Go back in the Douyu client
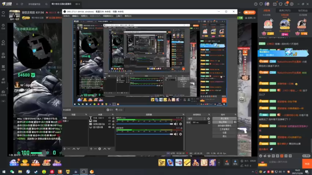Image resolution: width=312 pixels, height=175 pixels. [x=17, y=4]
